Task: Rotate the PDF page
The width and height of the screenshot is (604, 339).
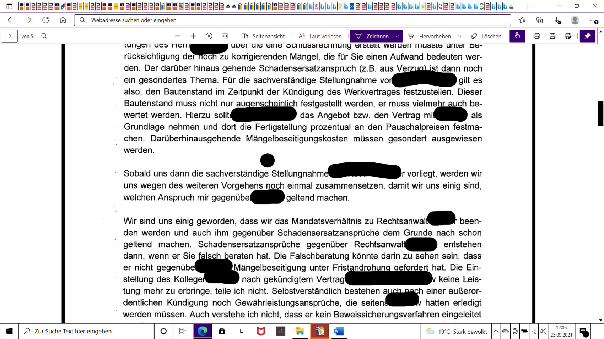Action: coord(209,36)
